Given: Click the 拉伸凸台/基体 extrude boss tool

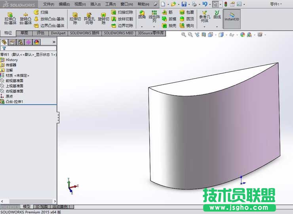Looking at the screenshot, I should (x=10, y=18).
